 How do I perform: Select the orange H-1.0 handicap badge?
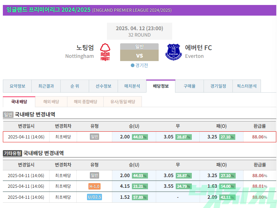[94, 186]
